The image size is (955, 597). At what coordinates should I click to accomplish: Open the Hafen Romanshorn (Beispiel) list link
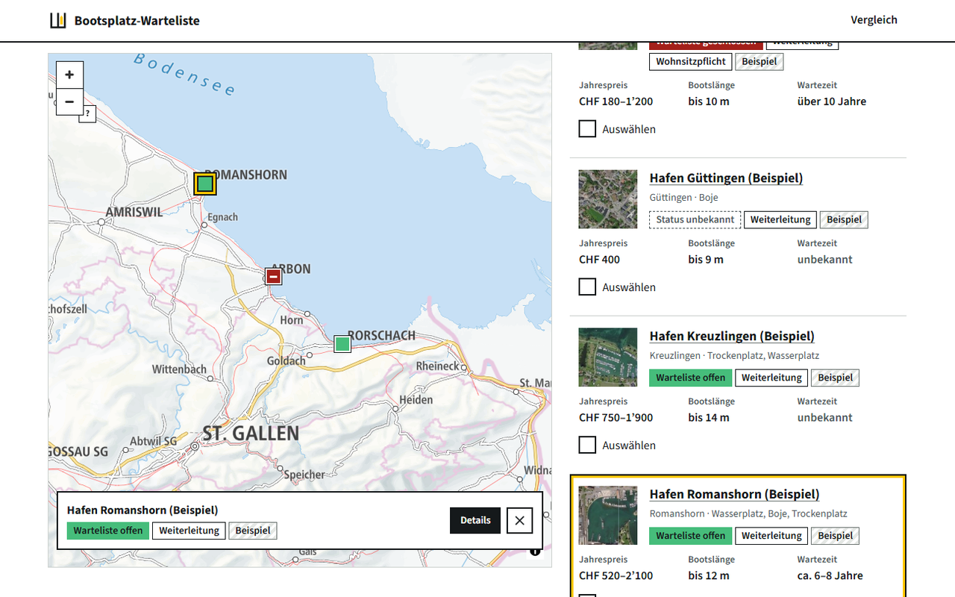(x=734, y=495)
